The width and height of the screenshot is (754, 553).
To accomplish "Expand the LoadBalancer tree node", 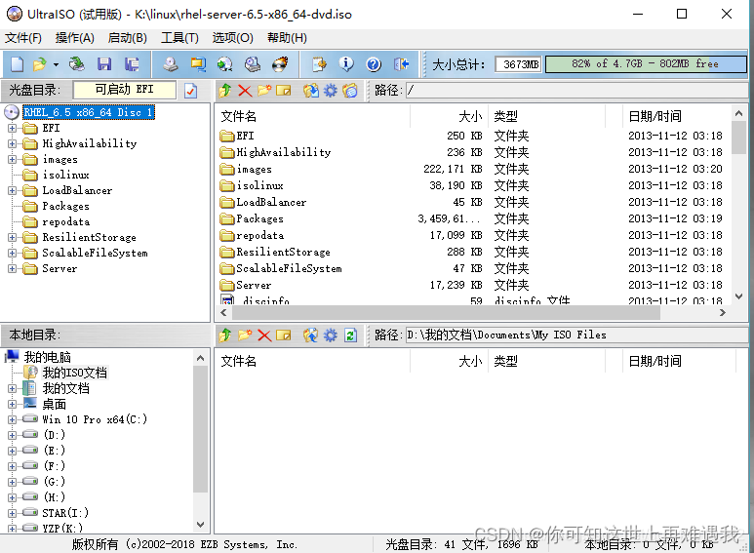I will click(12, 191).
